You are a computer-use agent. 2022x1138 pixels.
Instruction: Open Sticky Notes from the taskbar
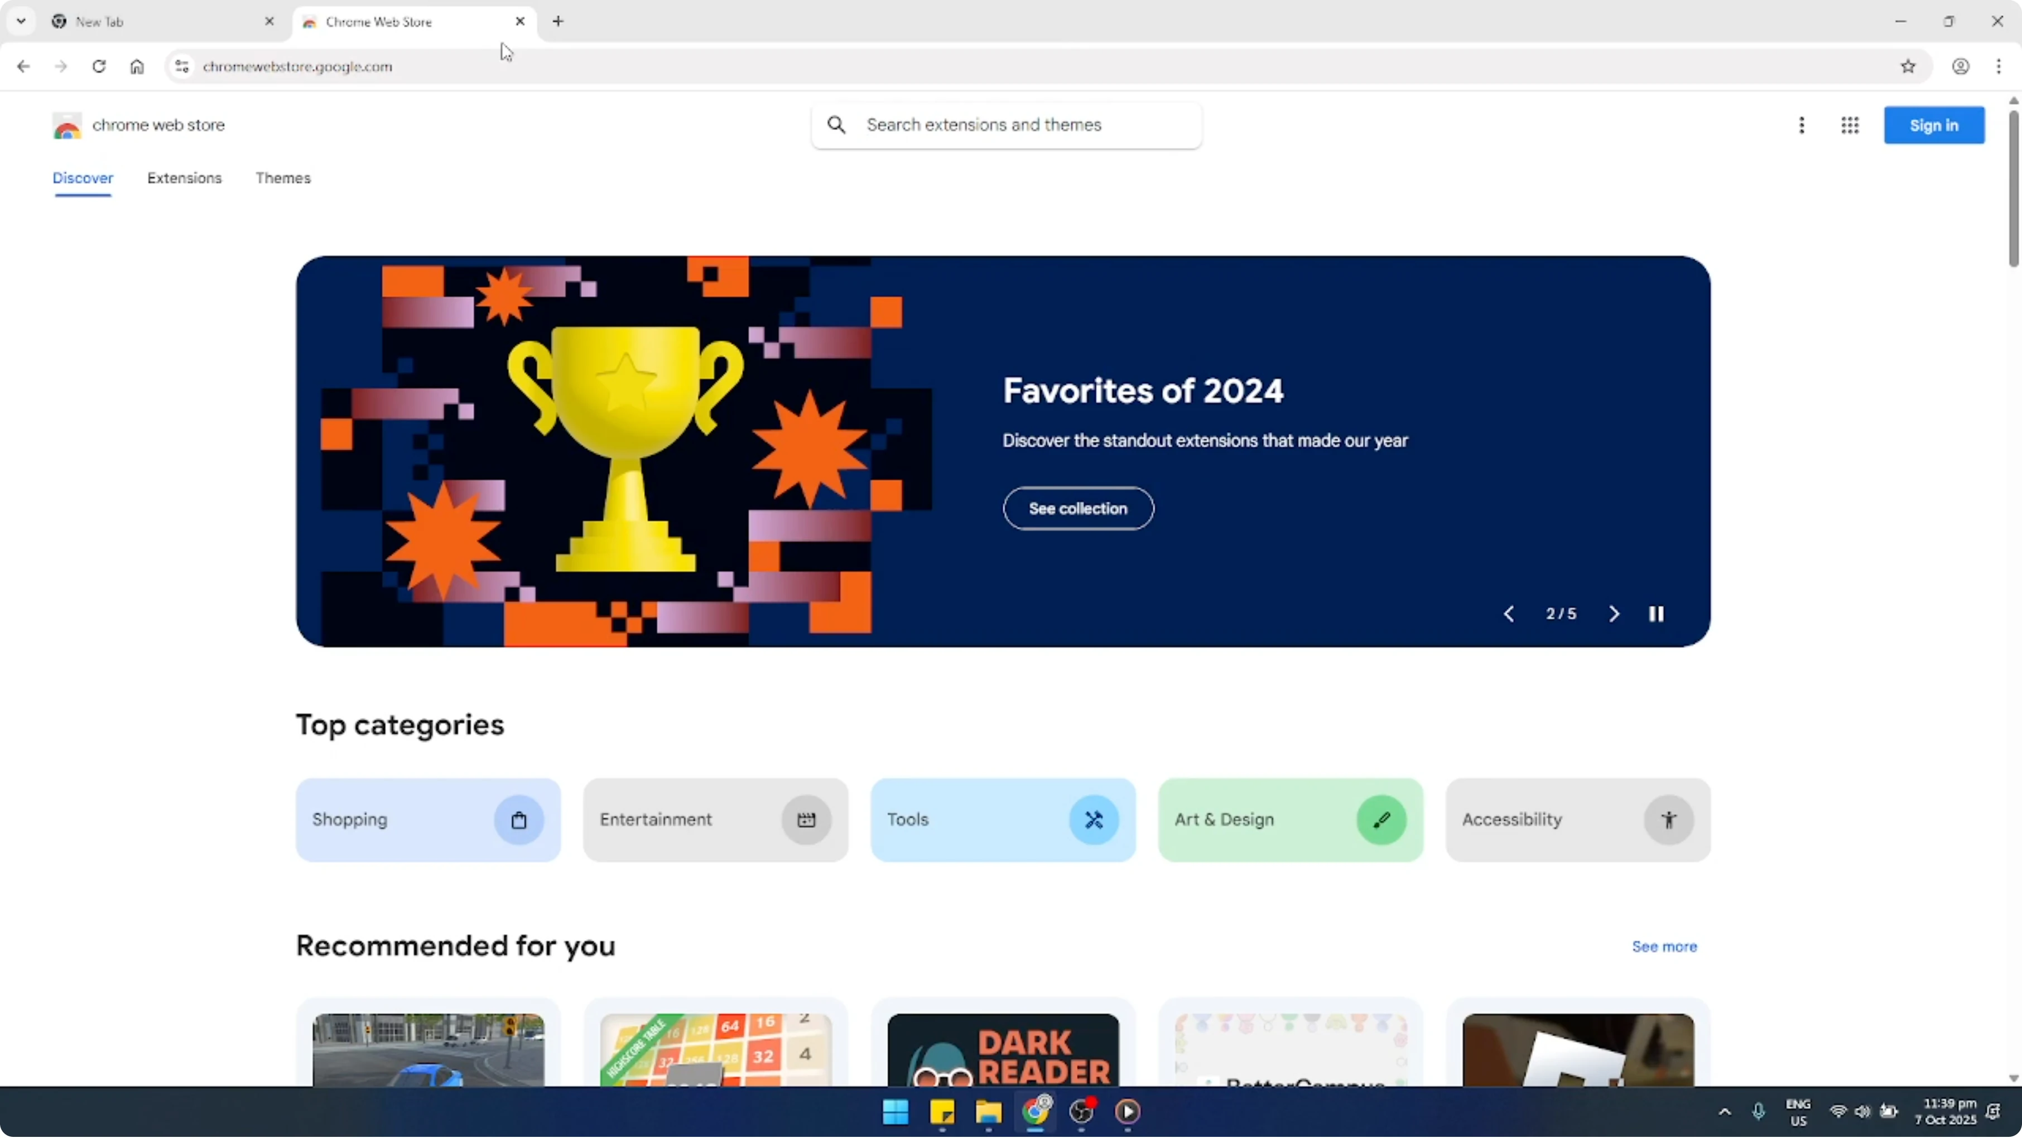coord(942,1112)
